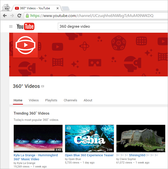Go back with the browser back arrow
Viewport: 168px width, 169px height.
pyautogui.click(x=5, y=16)
